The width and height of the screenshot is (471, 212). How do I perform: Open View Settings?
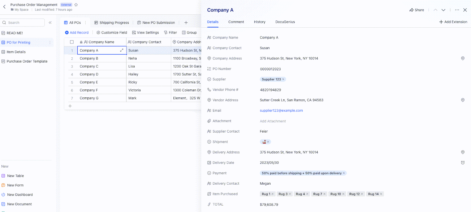coord(145,33)
